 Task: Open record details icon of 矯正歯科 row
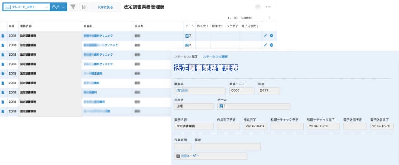point(3,74)
